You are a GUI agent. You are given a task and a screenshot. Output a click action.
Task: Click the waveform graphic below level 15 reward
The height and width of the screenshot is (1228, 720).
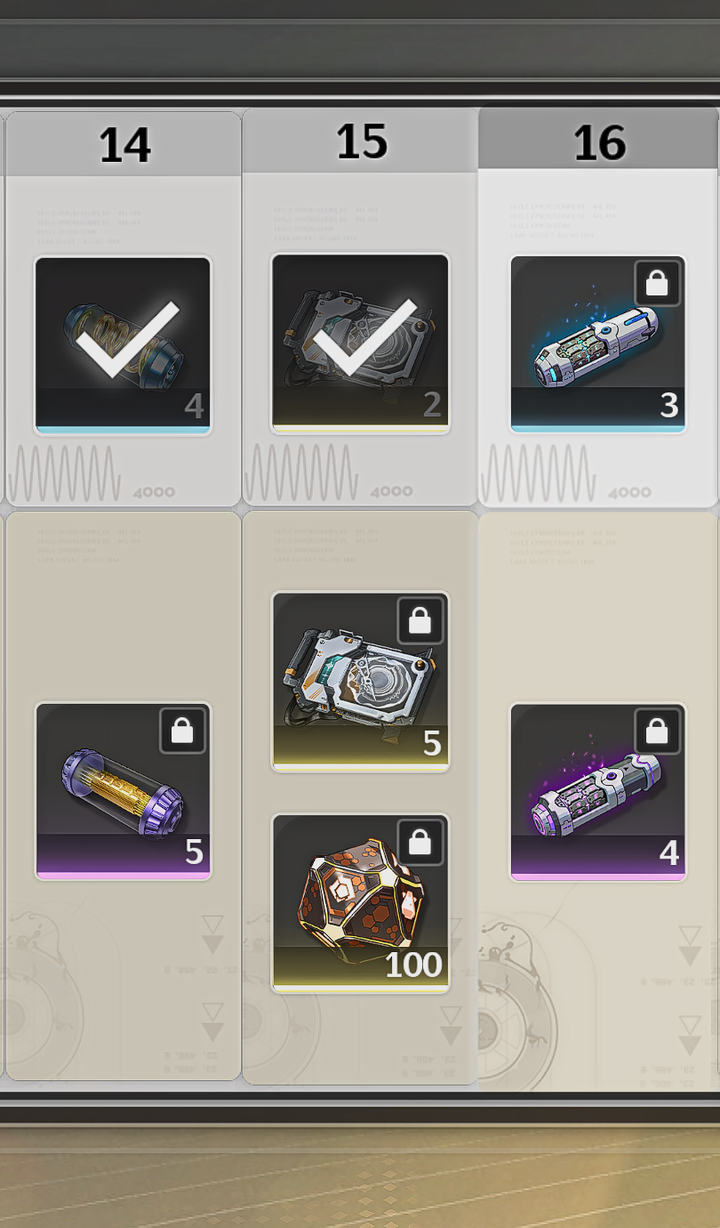(301, 472)
